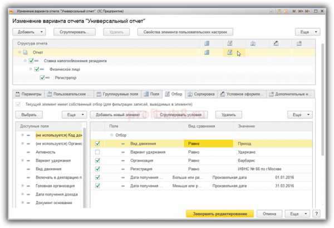Image resolution: width=334 pixels, height=228 pixels.
Task: Click the document icon beside Отчет
Action: pos(25,52)
